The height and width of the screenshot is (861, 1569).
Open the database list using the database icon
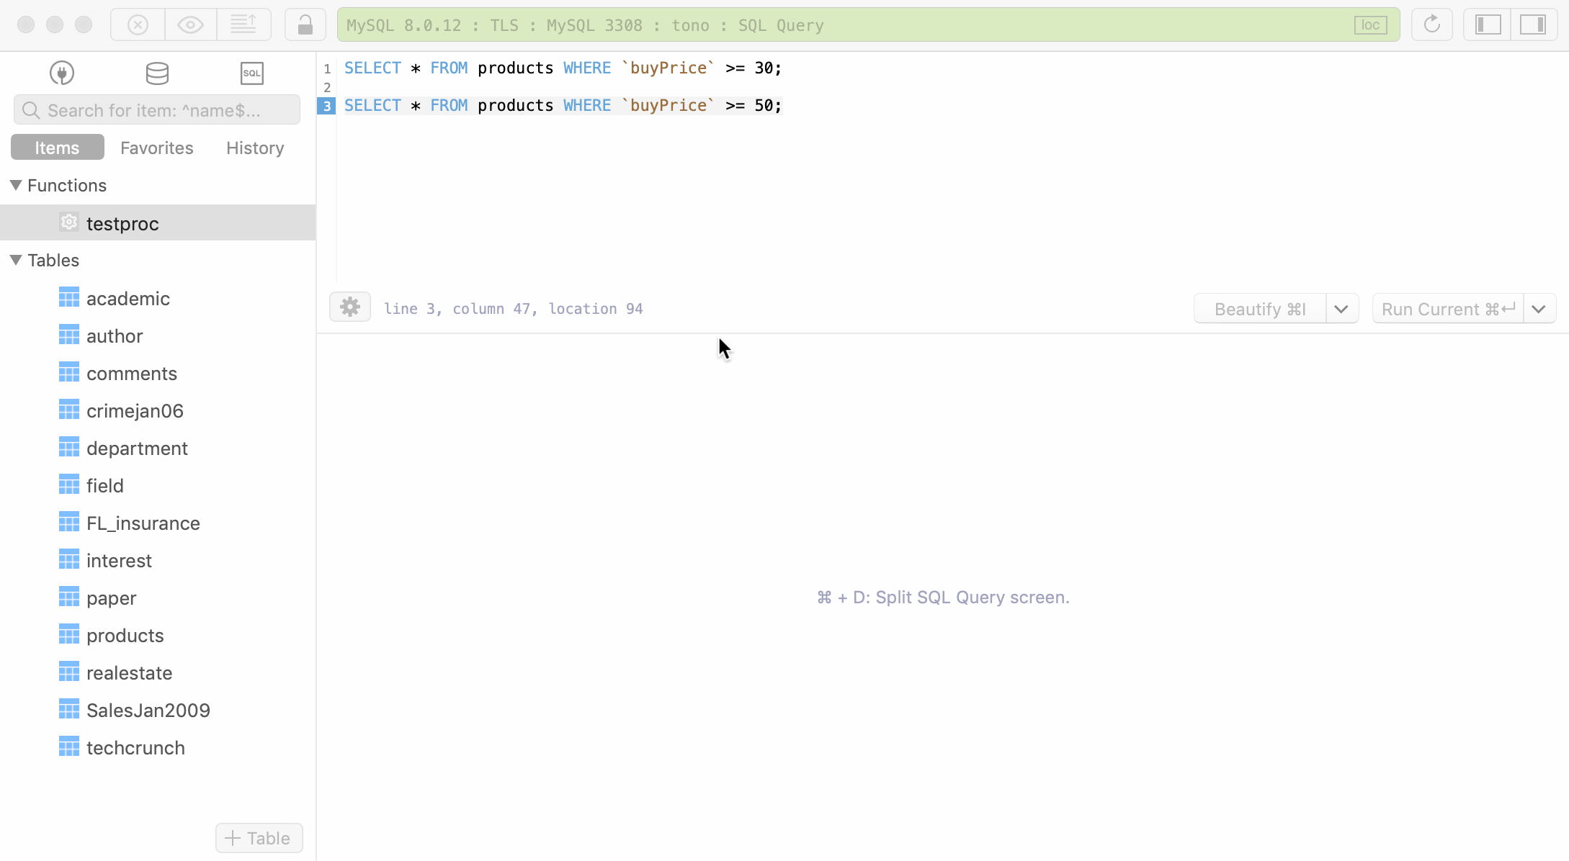point(157,73)
